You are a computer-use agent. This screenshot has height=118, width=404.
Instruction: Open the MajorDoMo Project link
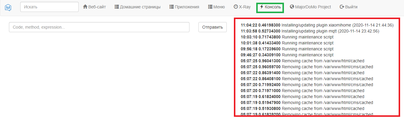tap(310, 7)
